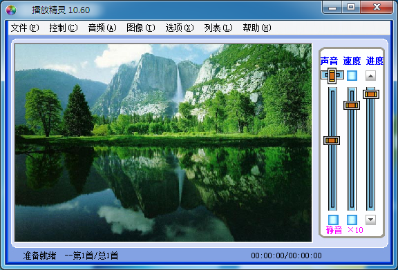Open the 控制(C) menu
The width and height of the screenshot is (398, 270).
(64, 28)
